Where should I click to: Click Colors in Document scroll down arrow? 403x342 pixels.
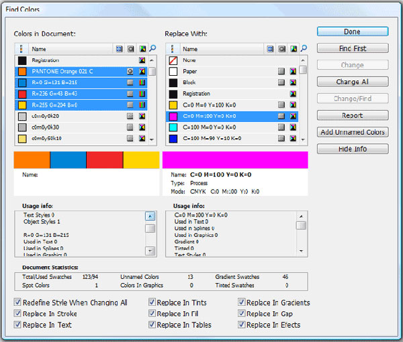point(152,139)
